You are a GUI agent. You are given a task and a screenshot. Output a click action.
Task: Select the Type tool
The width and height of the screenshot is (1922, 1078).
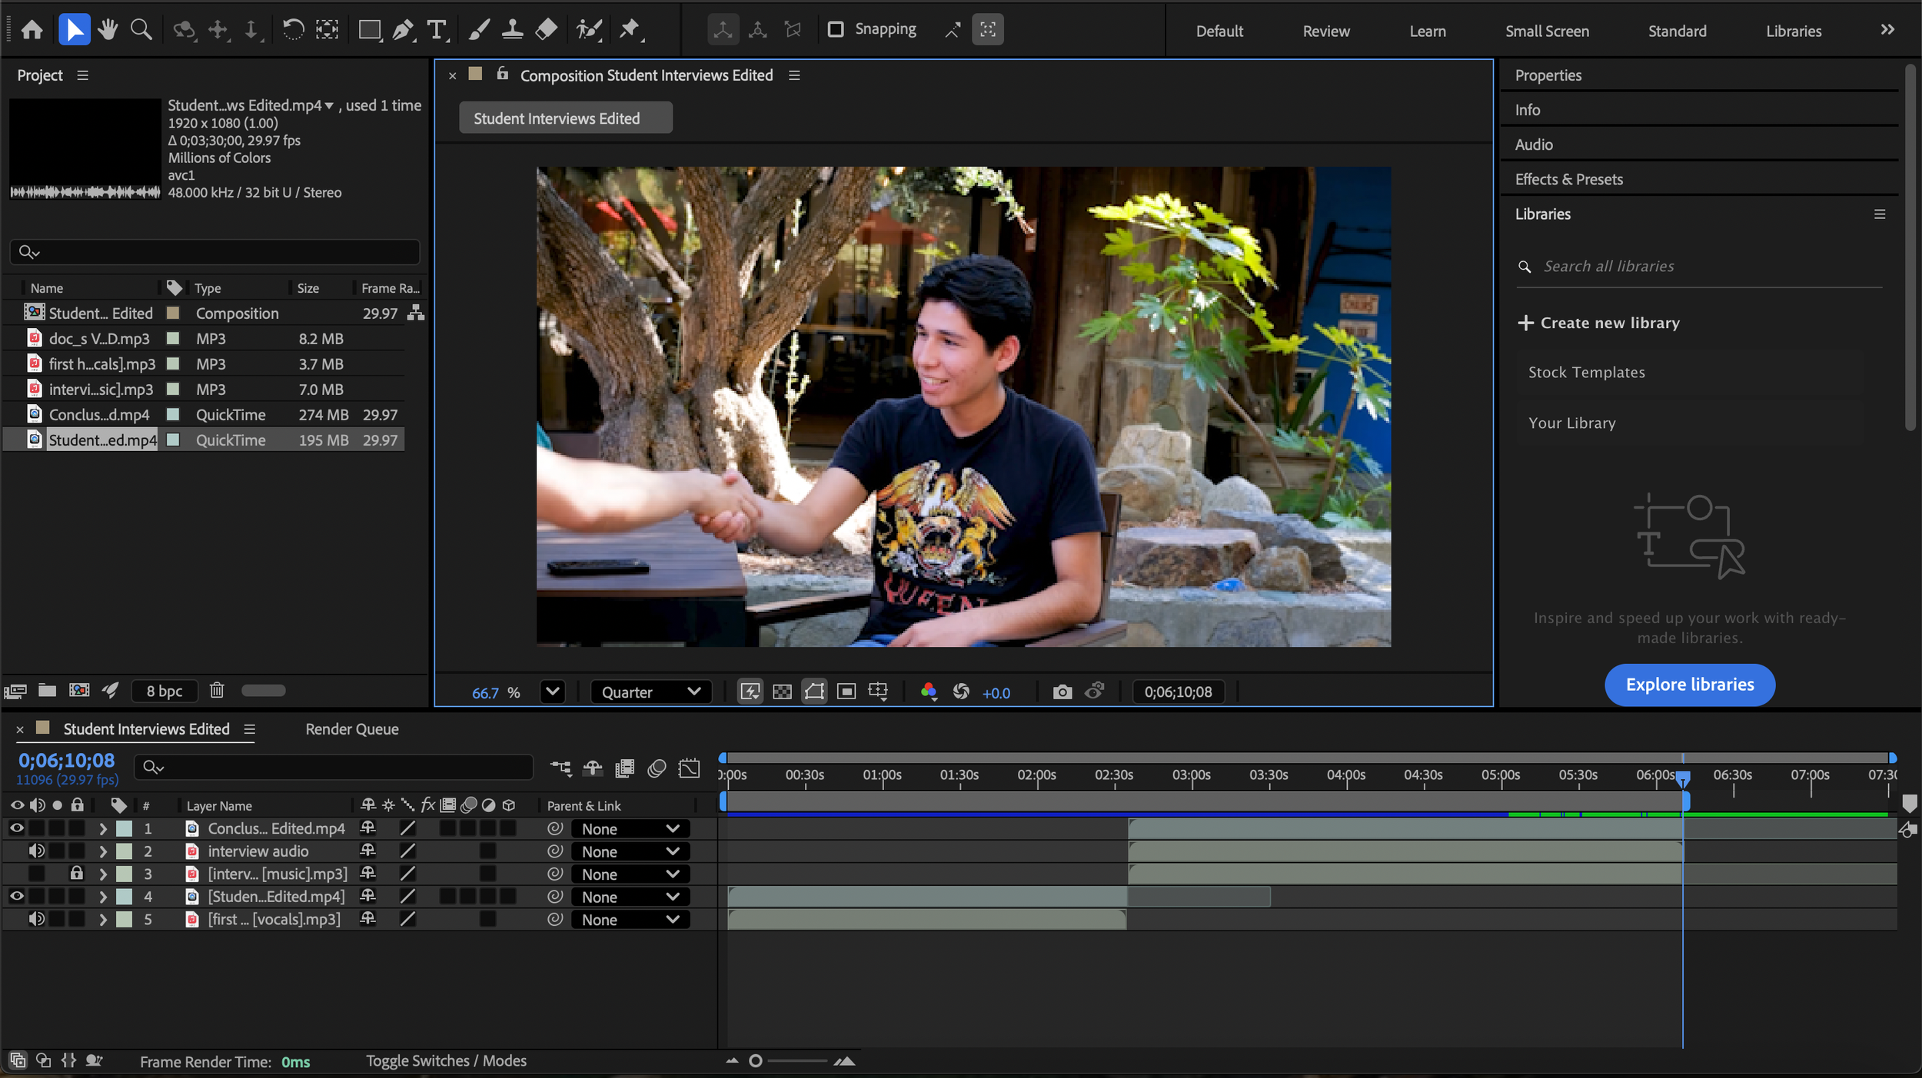click(x=437, y=30)
